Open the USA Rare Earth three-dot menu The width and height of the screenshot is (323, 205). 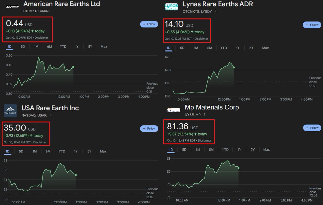coord(50,115)
